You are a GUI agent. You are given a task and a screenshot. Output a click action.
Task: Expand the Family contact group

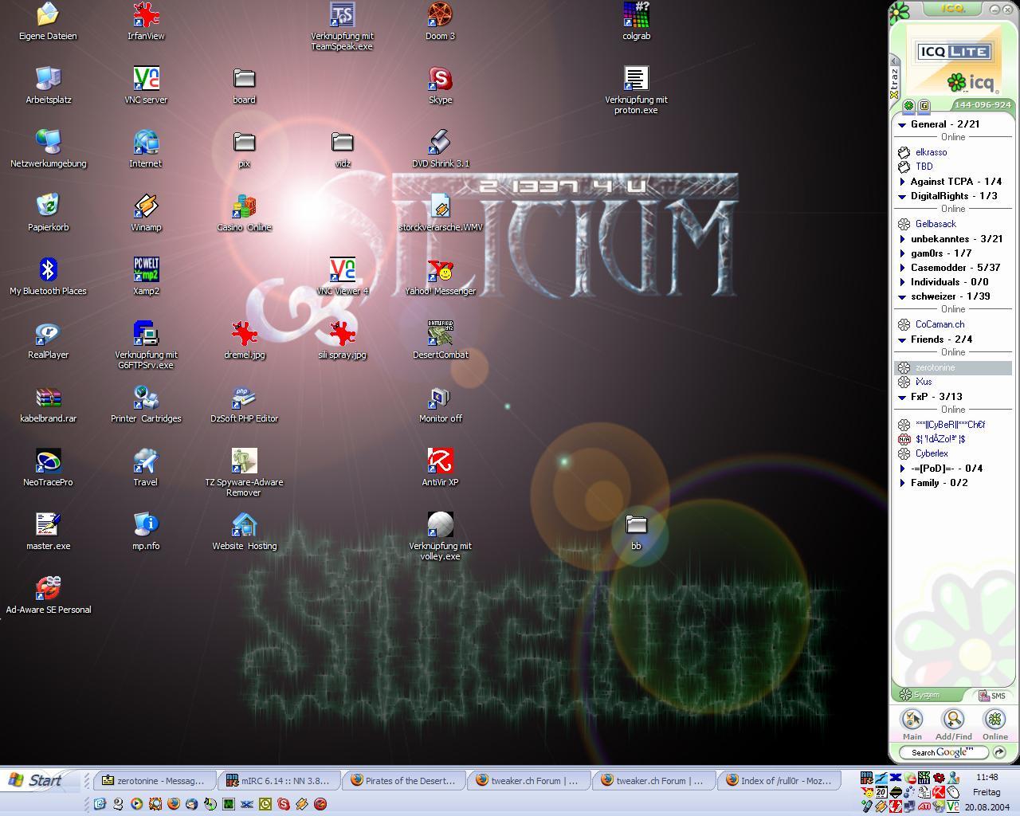tap(902, 483)
